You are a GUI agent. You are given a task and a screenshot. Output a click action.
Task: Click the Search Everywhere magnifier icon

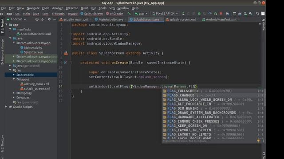click(257, 14)
